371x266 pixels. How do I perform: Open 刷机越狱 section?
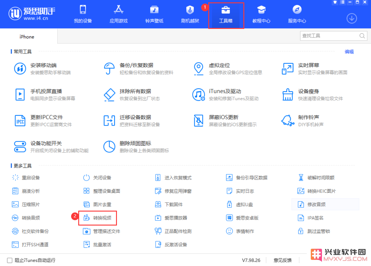click(x=190, y=14)
